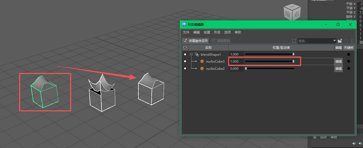Click the 创建融合变形 button

196,41
